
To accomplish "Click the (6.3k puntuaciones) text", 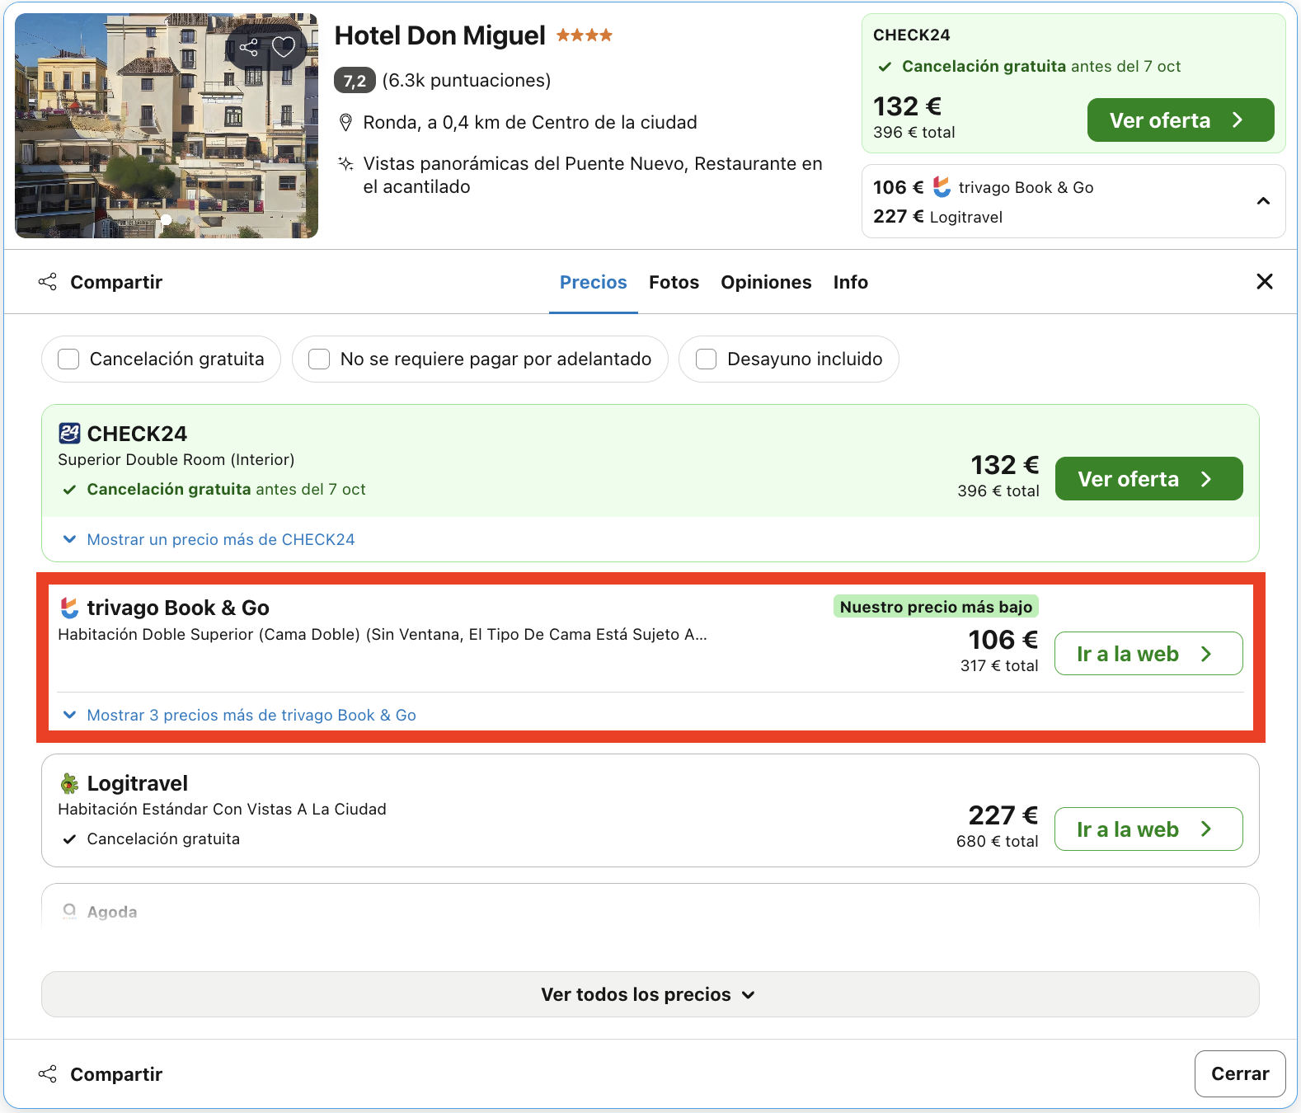I will [x=467, y=81].
